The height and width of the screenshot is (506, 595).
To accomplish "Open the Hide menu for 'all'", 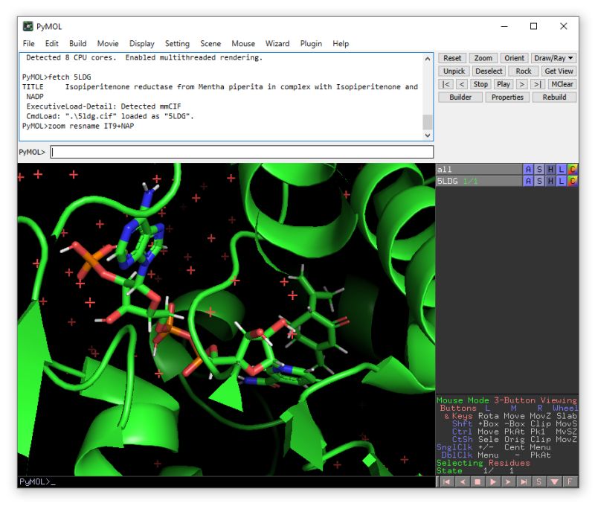I will point(550,170).
